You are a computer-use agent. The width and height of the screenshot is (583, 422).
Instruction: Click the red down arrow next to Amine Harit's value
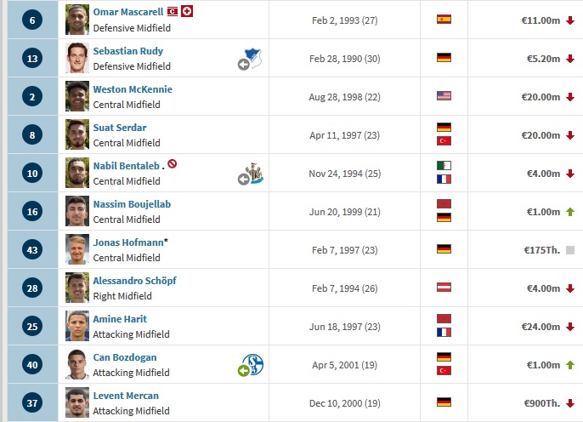point(570,327)
